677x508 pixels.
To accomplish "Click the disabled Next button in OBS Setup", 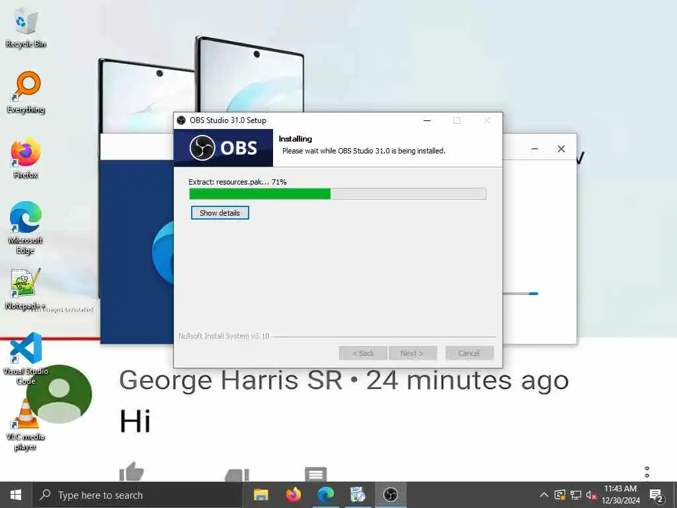I will (x=413, y=353).
